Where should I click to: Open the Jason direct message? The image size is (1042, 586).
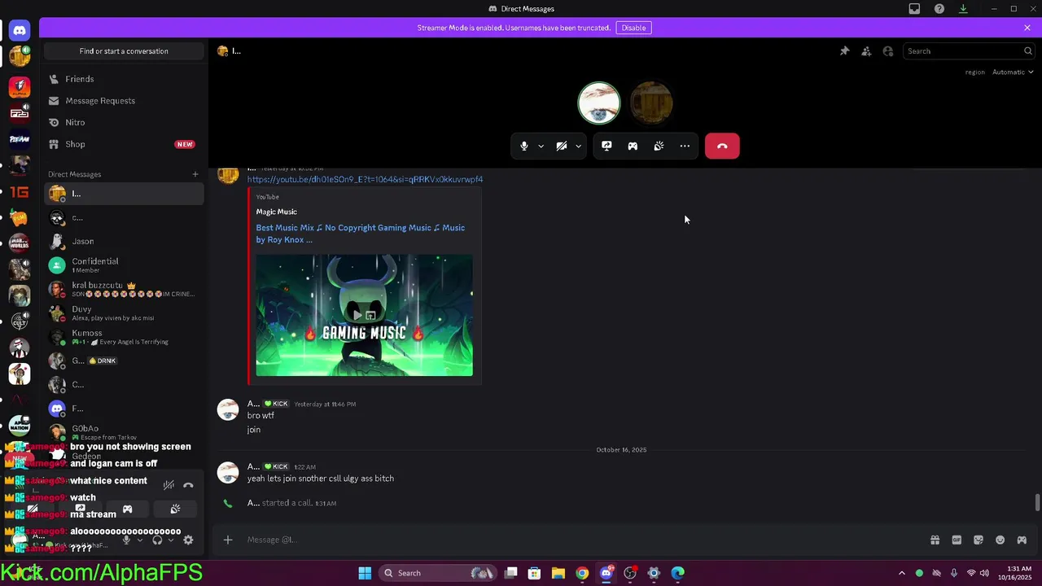(124, 242)
